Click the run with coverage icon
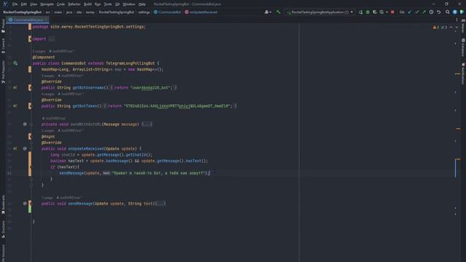The image size is (466, 262). click(x=374, y=12)
